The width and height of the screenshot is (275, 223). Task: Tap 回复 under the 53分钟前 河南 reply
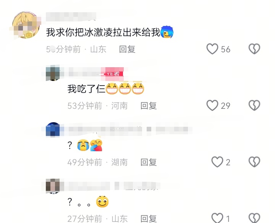tap(149, 106)
